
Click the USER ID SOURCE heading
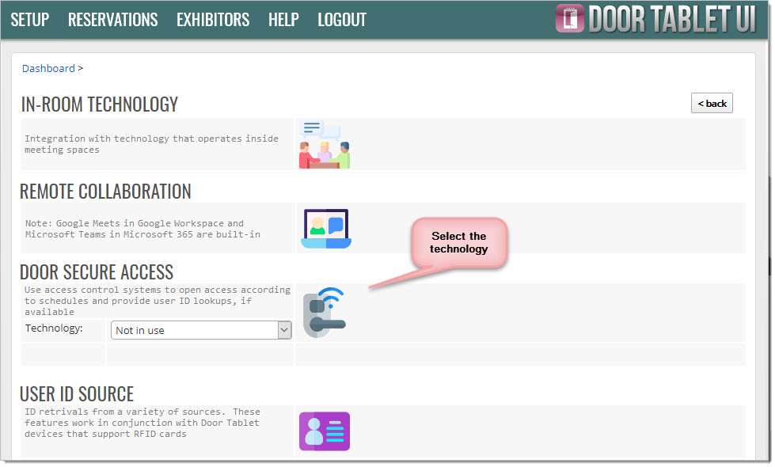(77, 394)
